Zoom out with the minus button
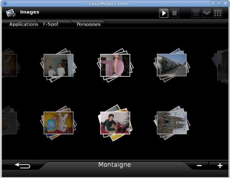The image size is (230, 178). pos(199,166)
